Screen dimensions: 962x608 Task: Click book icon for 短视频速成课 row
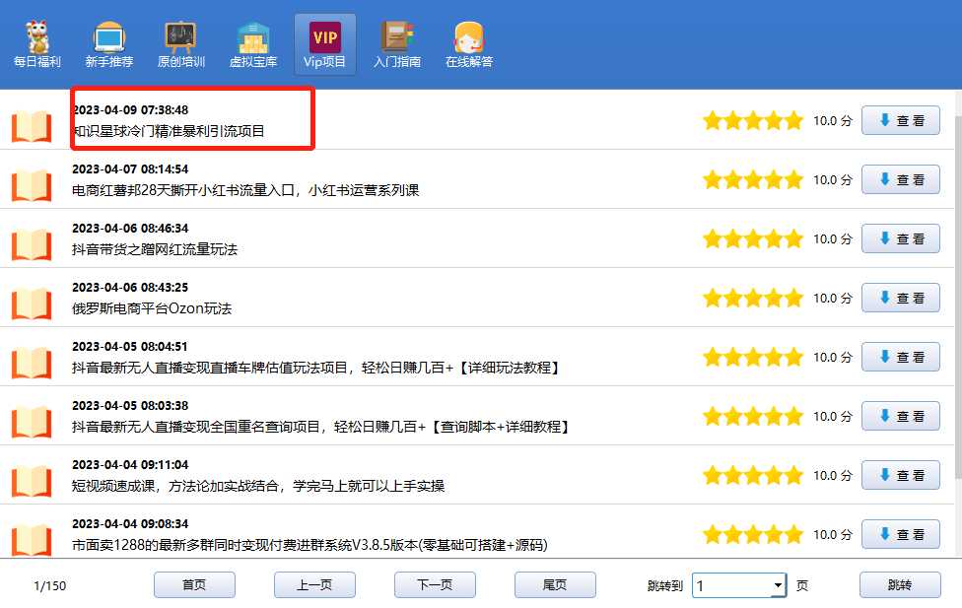tap(32, 481)
